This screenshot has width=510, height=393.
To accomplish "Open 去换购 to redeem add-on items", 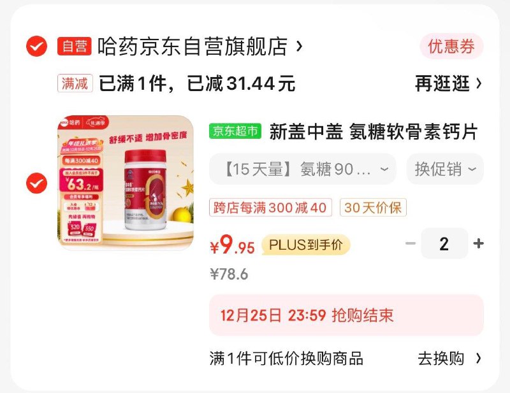I will tap(449, 359).
